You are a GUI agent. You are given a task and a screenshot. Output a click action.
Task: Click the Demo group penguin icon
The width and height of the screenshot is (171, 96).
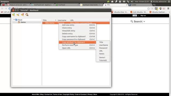19,22
